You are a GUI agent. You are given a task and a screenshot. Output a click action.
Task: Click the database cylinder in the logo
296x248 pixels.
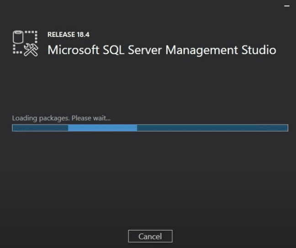point(17,37)
